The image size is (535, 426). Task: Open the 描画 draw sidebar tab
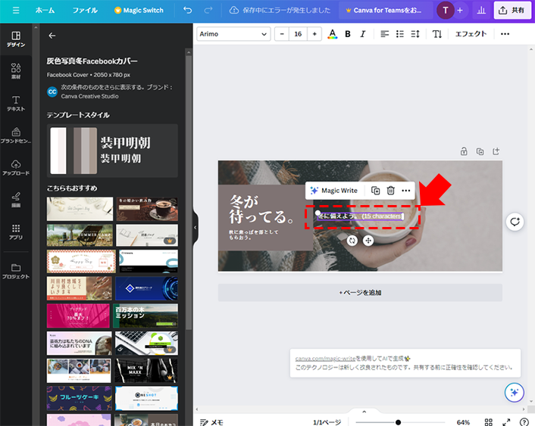[x=16, y=200]
